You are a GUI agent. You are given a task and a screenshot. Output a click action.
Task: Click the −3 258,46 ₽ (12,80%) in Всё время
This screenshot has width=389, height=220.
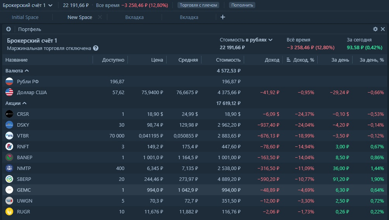click(x=311, y=47)
